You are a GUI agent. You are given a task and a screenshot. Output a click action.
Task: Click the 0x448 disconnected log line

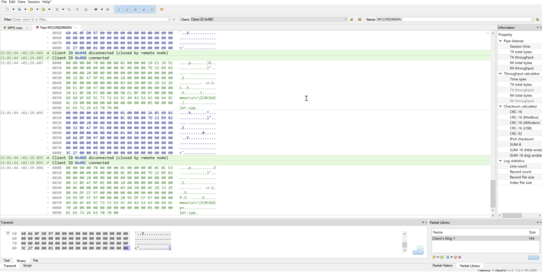tap(245, 53)
